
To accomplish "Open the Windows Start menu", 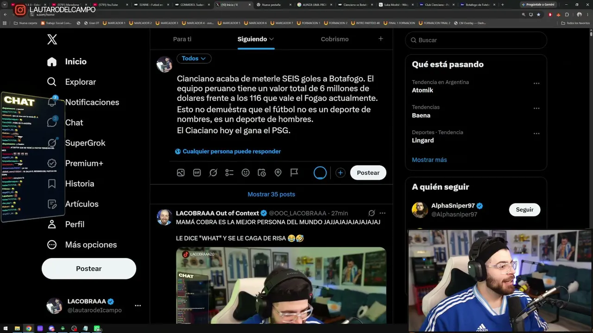I will [x=6, y=329].
